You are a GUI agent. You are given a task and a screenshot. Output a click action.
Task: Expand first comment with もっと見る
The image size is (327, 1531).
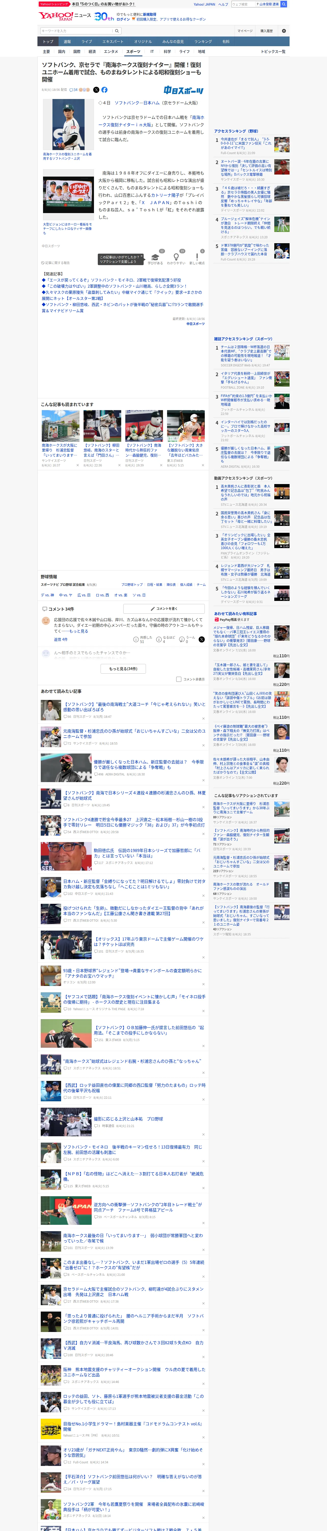click(x=79, y=631)
